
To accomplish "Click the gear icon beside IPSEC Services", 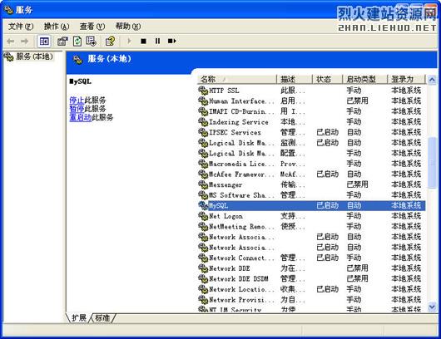I will (203, 133).
